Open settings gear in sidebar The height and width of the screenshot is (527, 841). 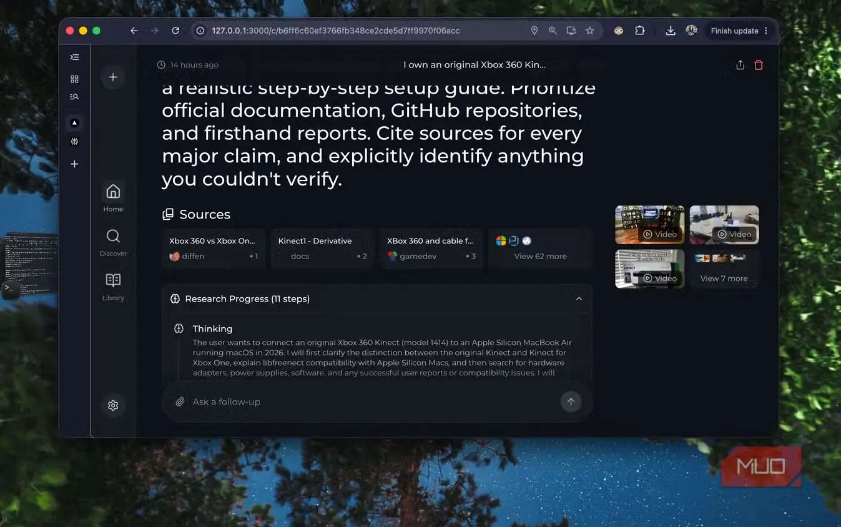click(113, 405)
